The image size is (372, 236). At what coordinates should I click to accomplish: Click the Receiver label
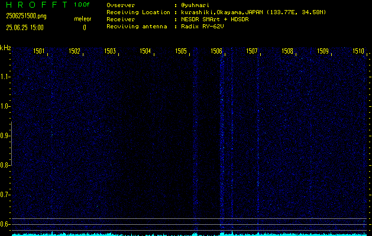121,19
